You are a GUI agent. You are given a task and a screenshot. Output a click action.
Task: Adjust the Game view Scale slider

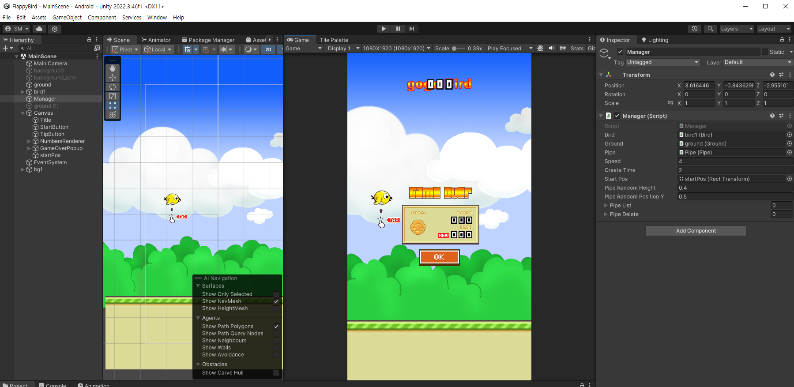pos(459,49)
